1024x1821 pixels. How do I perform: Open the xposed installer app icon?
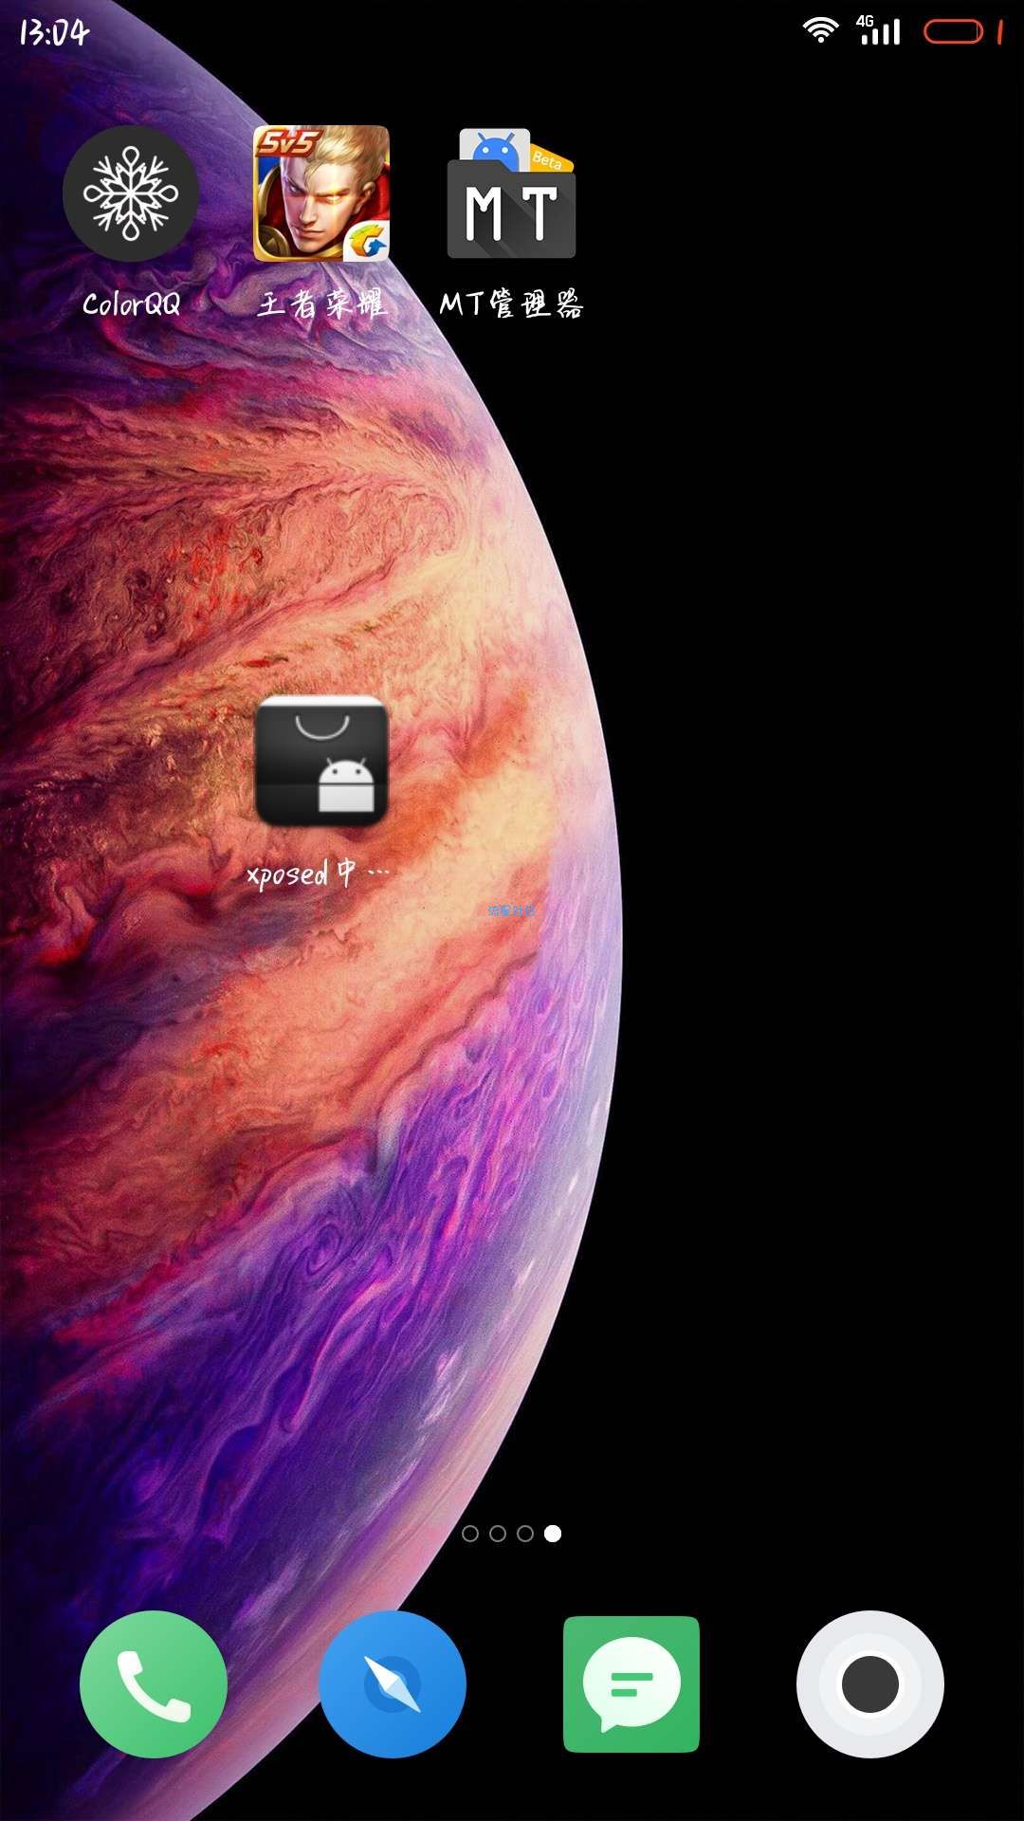click(x=321, y=761)
